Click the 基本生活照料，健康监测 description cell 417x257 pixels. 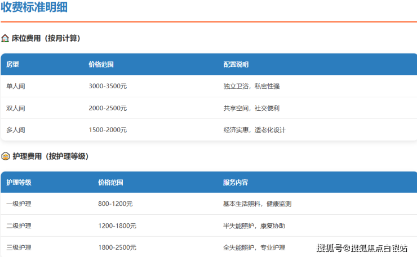click(x=257, y=204)
